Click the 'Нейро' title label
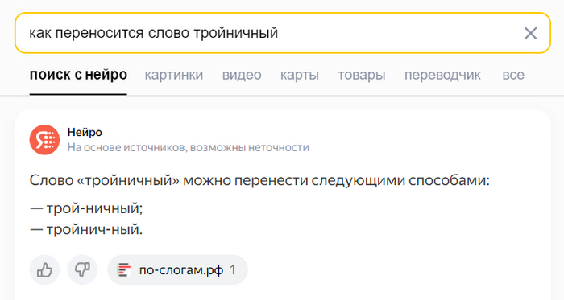The width and height of the screenshot is (564, 300). coord(85,132)
